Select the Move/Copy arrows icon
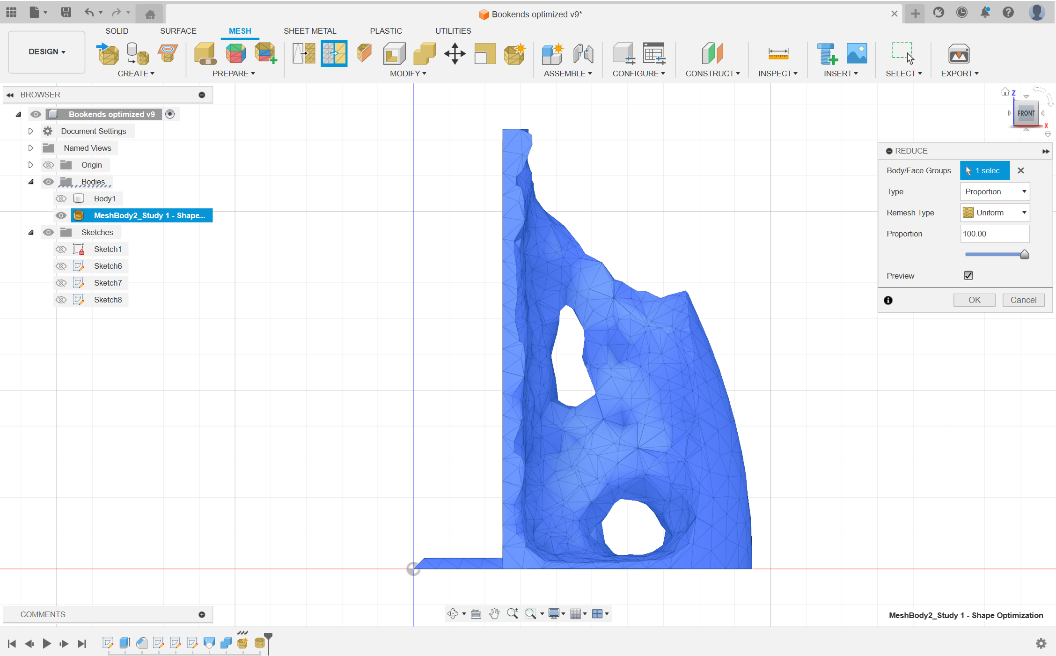The image size is (1056, 656). pyautogui.click(x=455, y=53)
